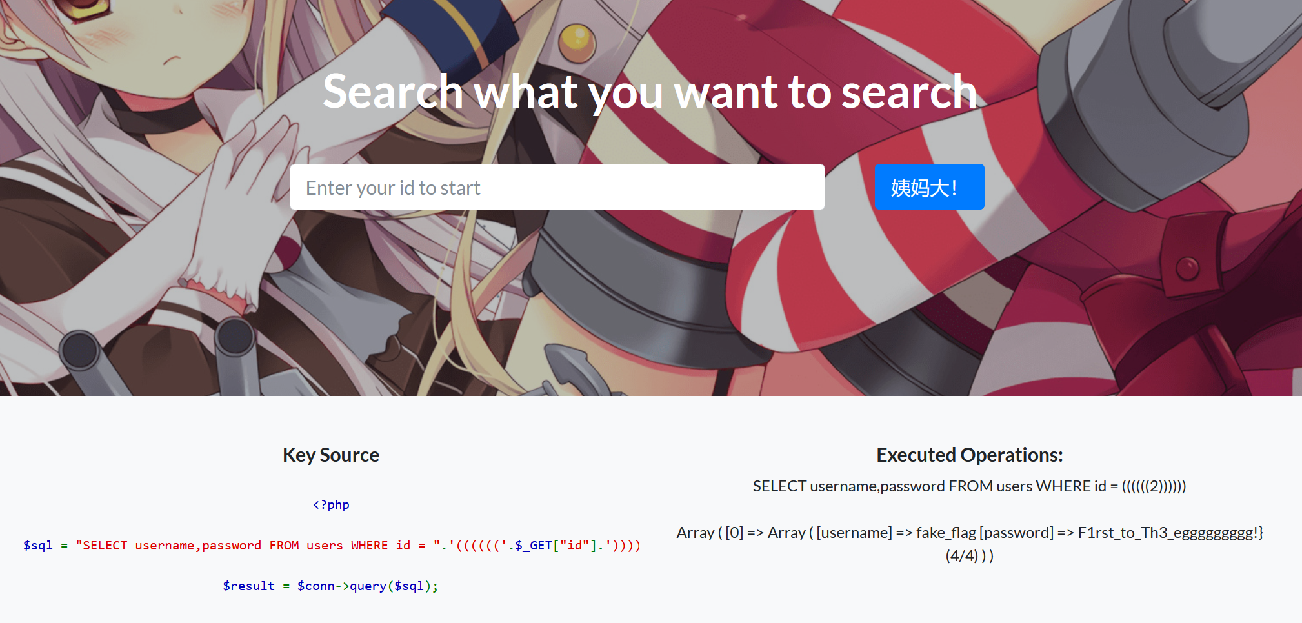
Task: Click the red "SELECT username,password" string in code
Action: pyautogui.click(x=168, y=546)
